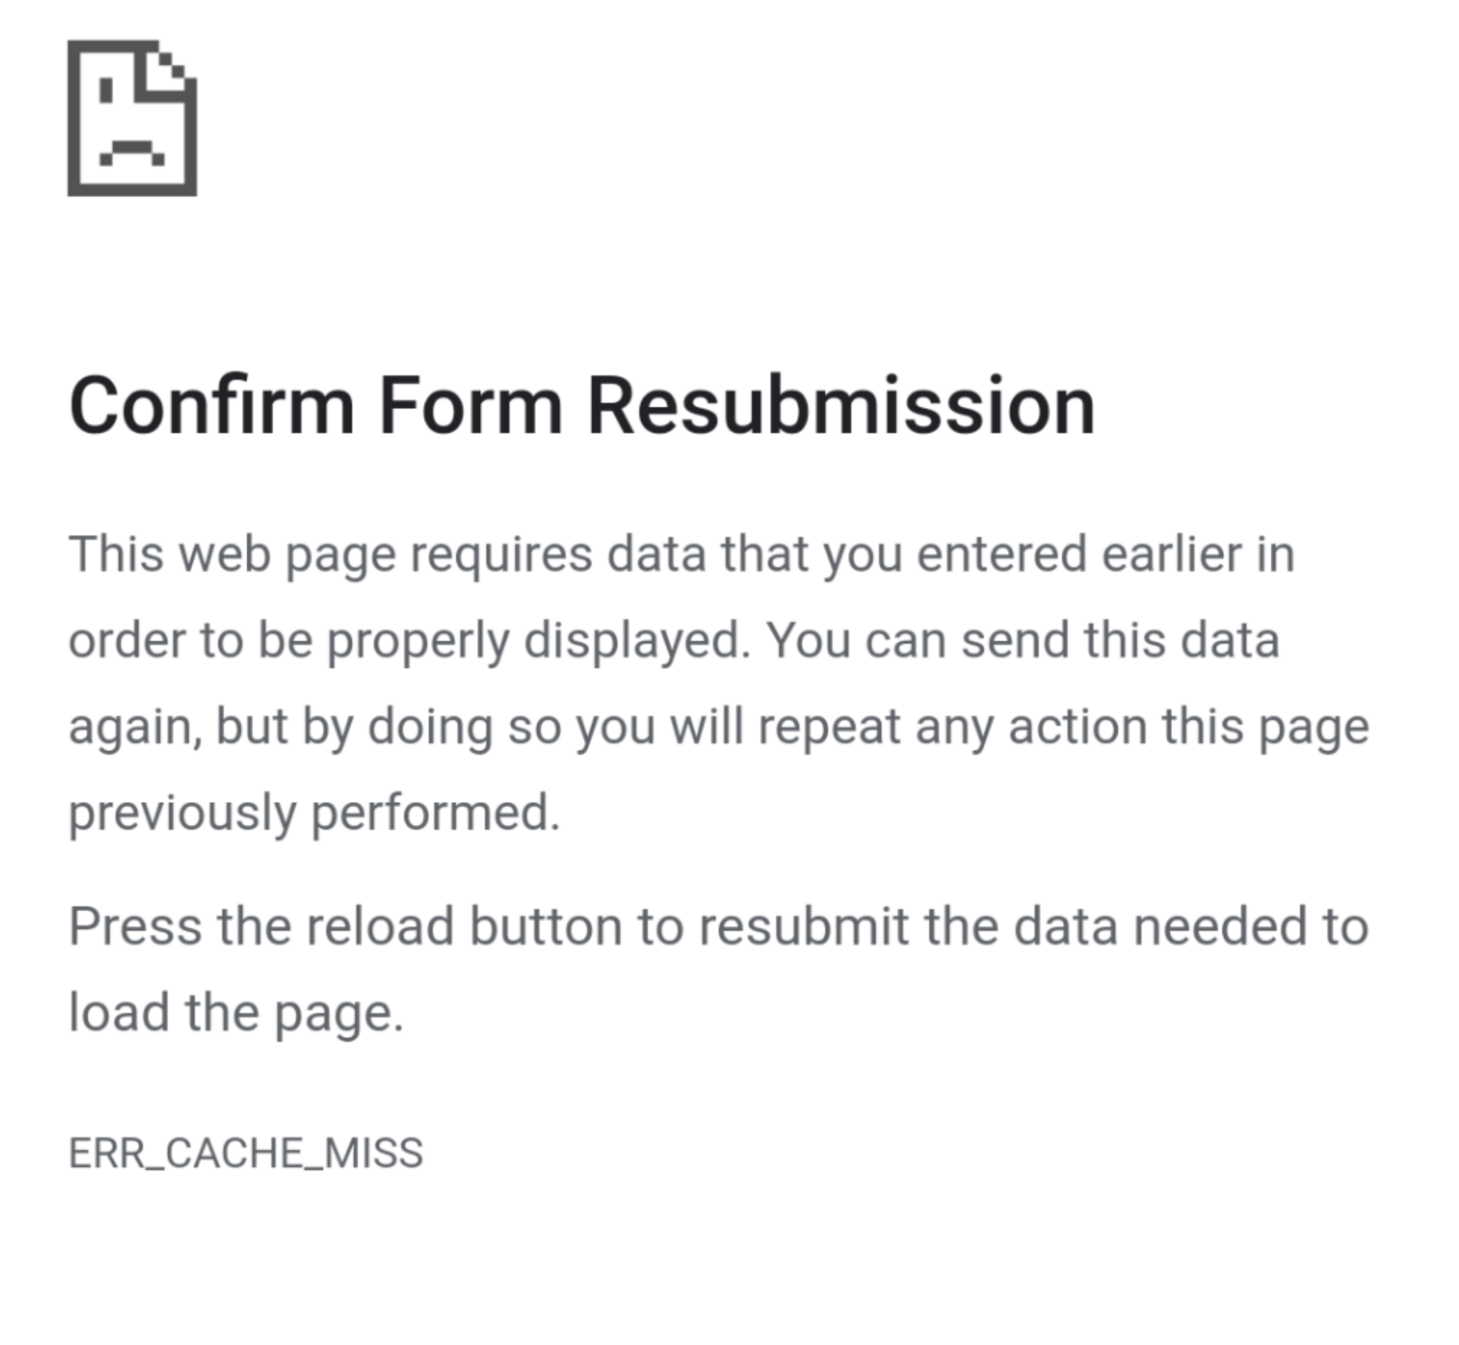Click the ERR_CACHE_MISS error code
Viewport: 1459px width, 1345px height.
pyautogui.click(x=245, y=1153)
